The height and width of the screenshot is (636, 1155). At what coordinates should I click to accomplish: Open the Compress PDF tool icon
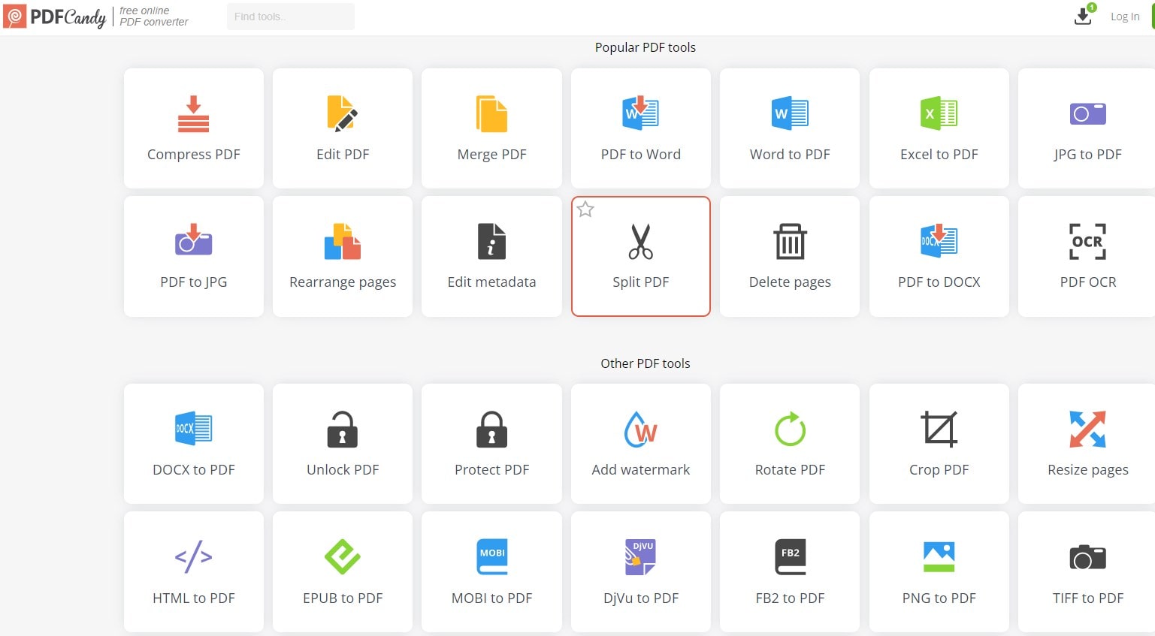pyautogui.click(x=193, y=114)
